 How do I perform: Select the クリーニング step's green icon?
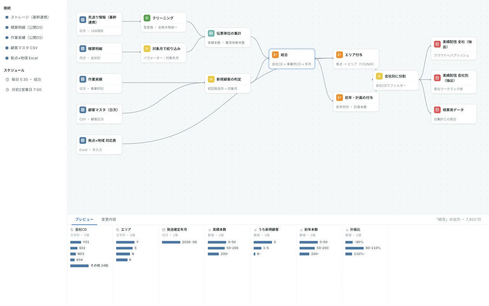(x=147, y=18)
